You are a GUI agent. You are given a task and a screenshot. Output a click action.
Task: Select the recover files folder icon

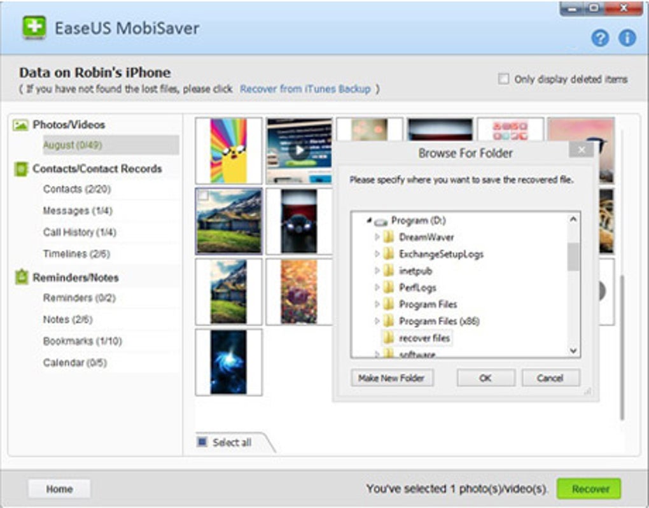tap(388, 338)
